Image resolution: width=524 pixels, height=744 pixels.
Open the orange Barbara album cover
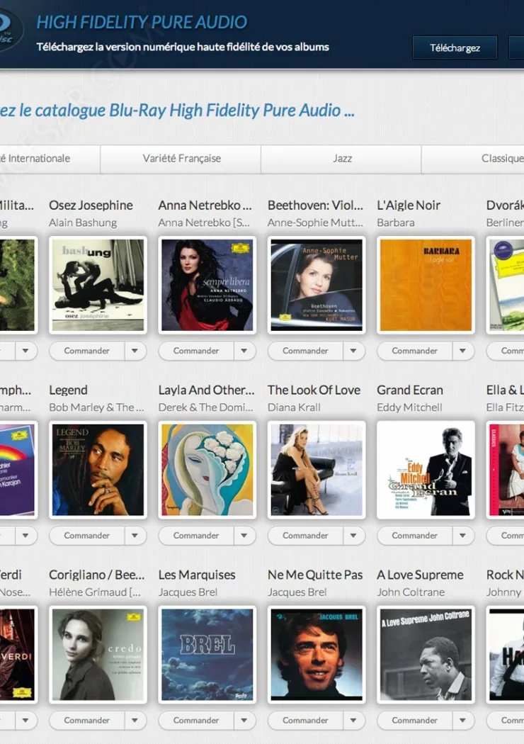tap(426, 285)
